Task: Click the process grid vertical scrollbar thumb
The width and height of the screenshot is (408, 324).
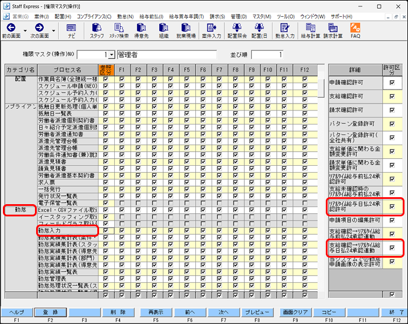Action: [x=321, y=88]
